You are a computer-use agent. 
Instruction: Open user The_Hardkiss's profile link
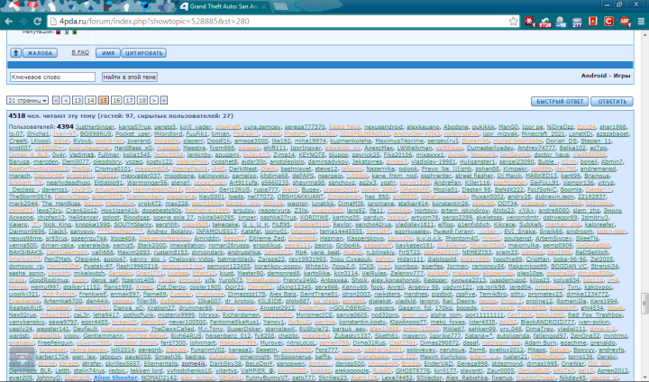coord(61,204)
